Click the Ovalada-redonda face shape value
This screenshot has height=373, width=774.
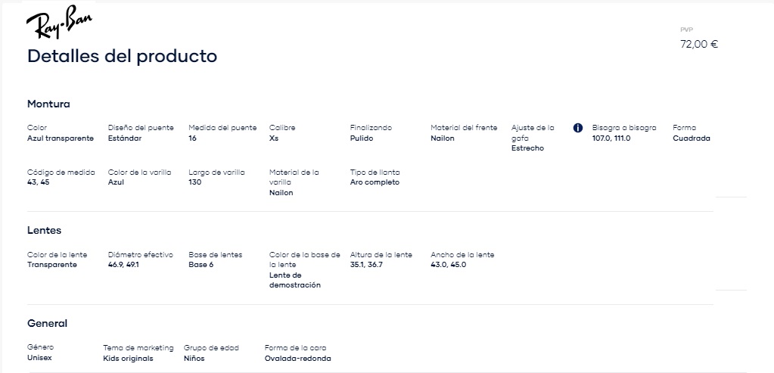[x=297, y=359]
